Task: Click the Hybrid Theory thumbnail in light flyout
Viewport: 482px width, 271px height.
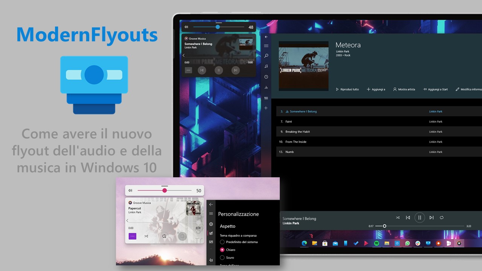Action: pyautogui.click(x=194, y=208)
